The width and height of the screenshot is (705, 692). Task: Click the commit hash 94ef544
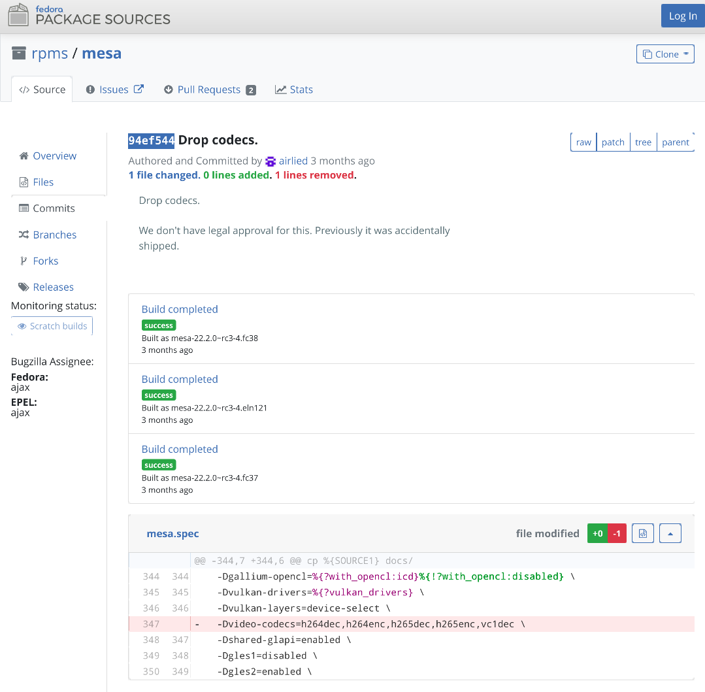[x=151, y=140]
